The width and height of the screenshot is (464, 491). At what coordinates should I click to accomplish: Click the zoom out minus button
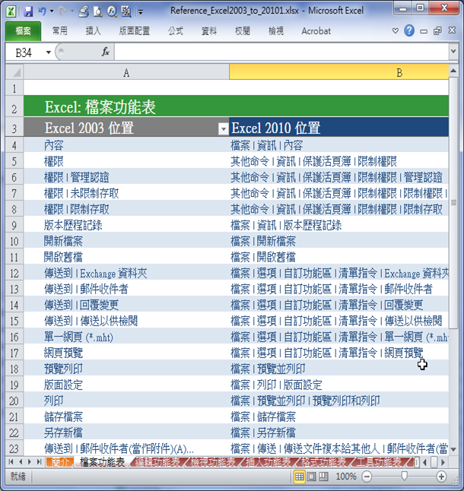pos(367,477)
